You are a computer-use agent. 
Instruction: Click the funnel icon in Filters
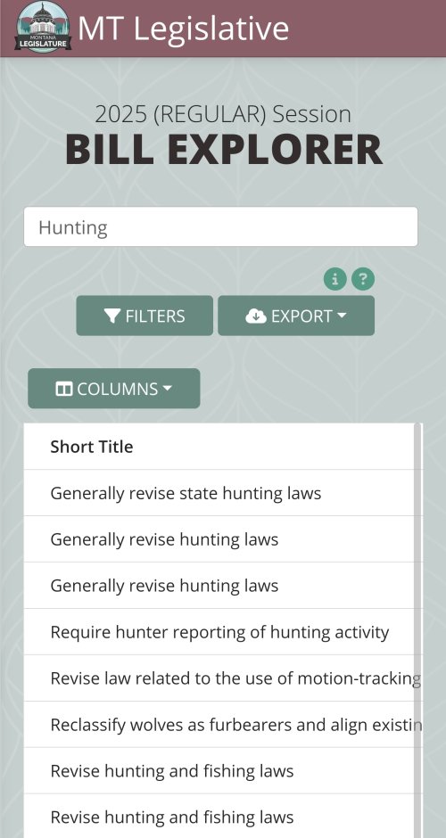coord(112,316)
